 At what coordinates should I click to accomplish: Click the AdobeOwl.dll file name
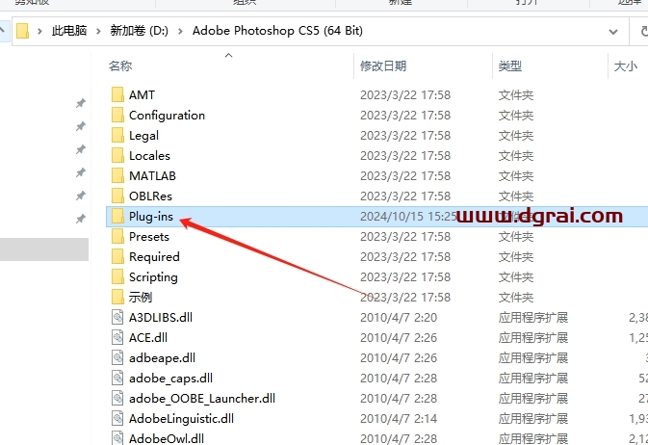167,438
